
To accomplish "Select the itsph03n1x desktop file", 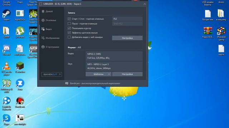I will tap(20, 15).
